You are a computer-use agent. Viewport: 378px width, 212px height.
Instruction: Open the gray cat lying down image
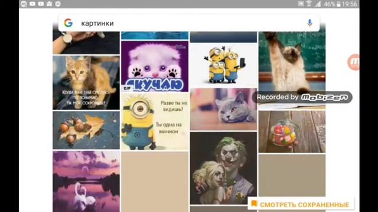pyautogui.click(x=223, y=109)
